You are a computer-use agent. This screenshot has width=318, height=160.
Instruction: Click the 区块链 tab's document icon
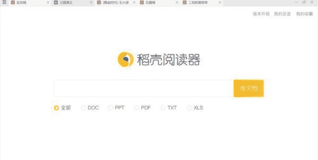click(x=13, y=3)
